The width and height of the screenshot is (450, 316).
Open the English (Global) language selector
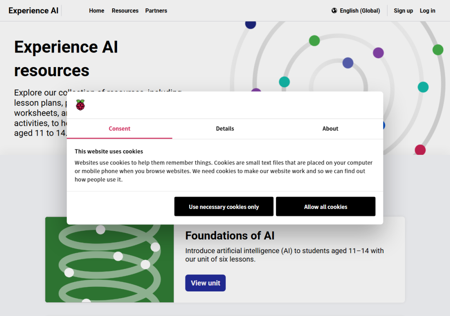[355, 10]
